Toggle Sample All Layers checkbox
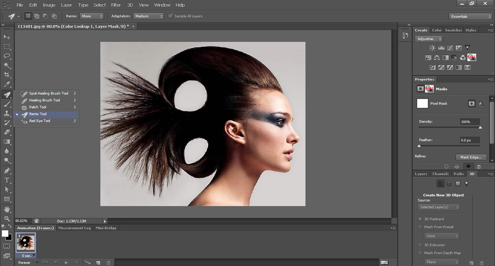 (x=171, y=16)
